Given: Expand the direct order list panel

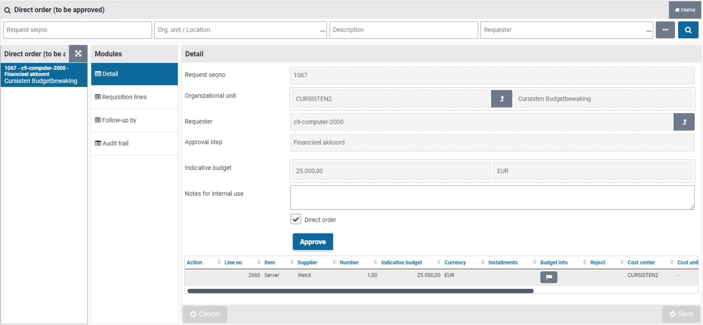Looking at the screenshot, I should [x=78, y=53].
